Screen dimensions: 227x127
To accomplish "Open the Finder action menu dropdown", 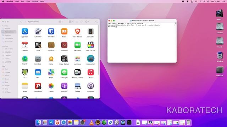I will [87, 22].
